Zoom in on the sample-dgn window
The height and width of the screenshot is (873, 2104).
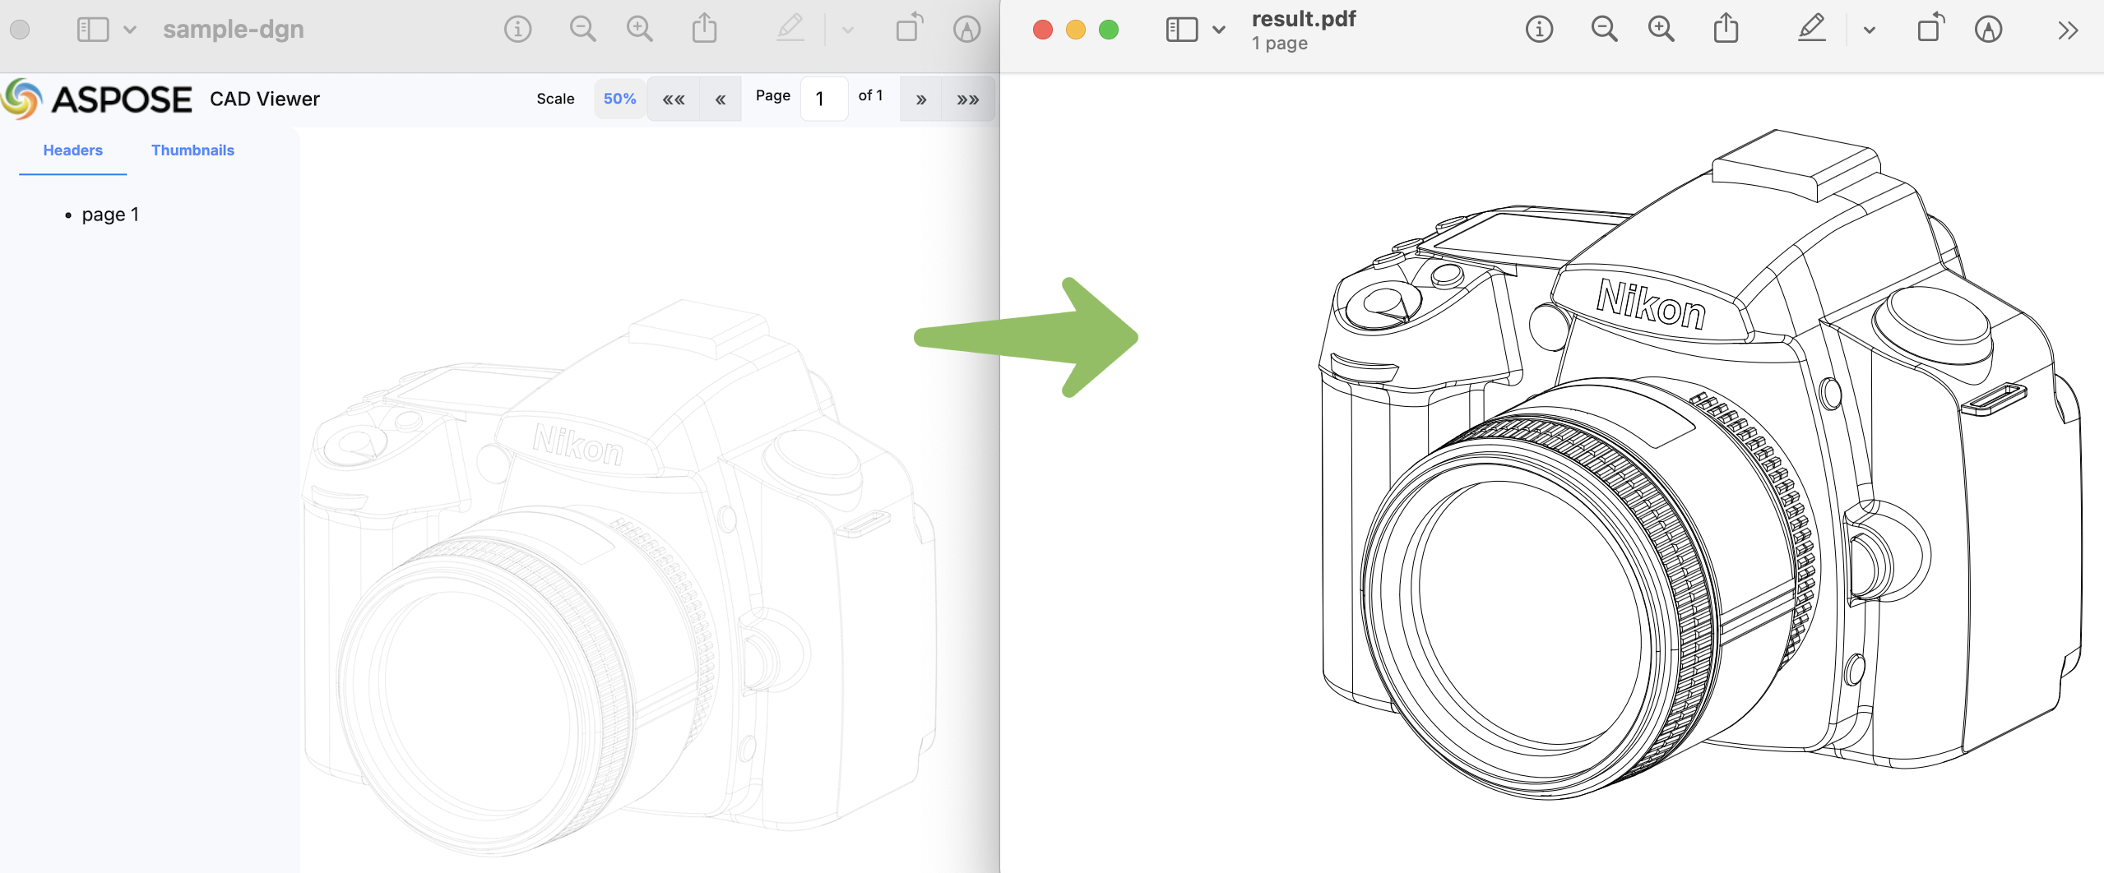point(640,30)
